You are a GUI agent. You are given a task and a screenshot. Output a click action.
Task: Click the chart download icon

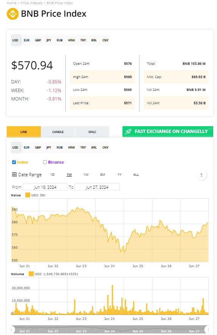[x=201, y=175]
